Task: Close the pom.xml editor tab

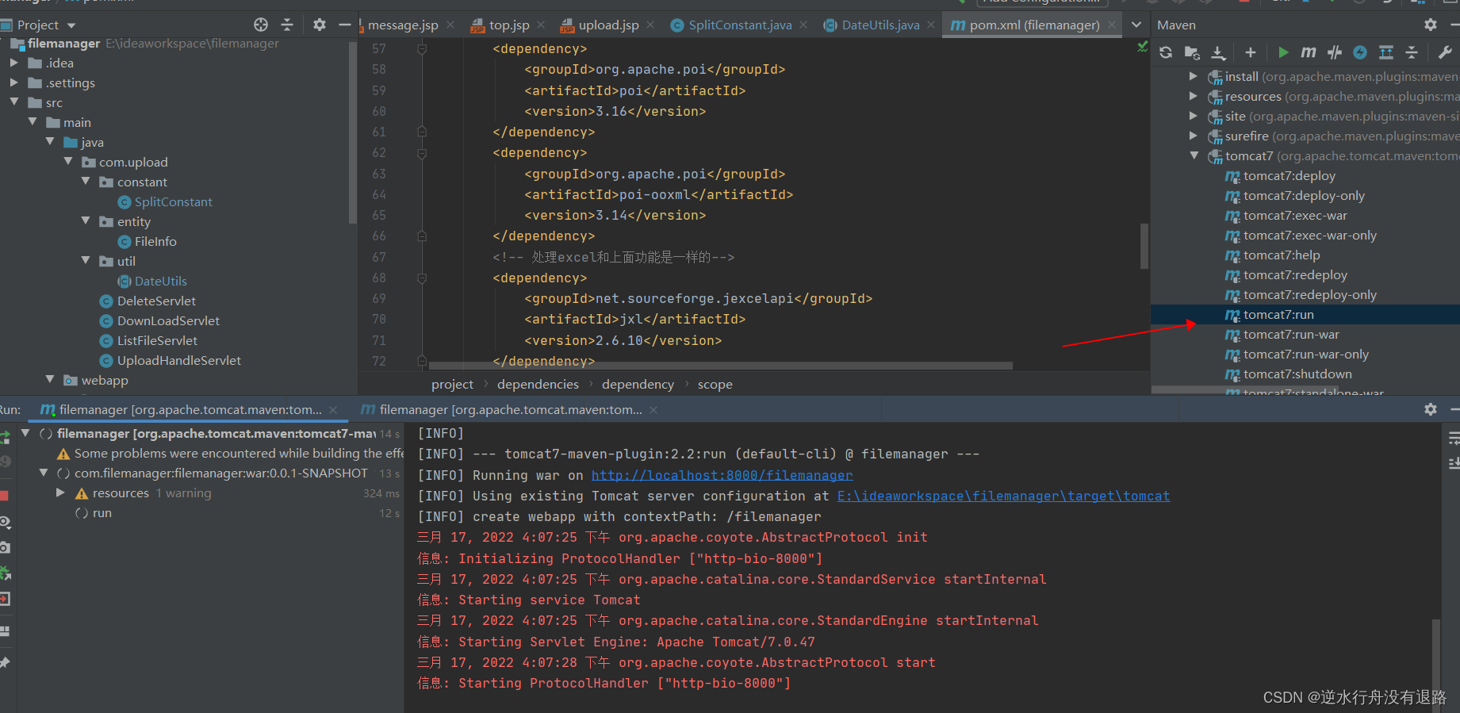Action: pyautogui.click(x=1112, y=25)
